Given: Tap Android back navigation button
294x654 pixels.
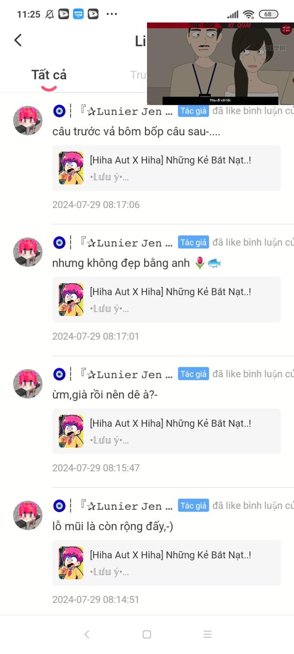Looking at the screenshot, I should 87,634.
